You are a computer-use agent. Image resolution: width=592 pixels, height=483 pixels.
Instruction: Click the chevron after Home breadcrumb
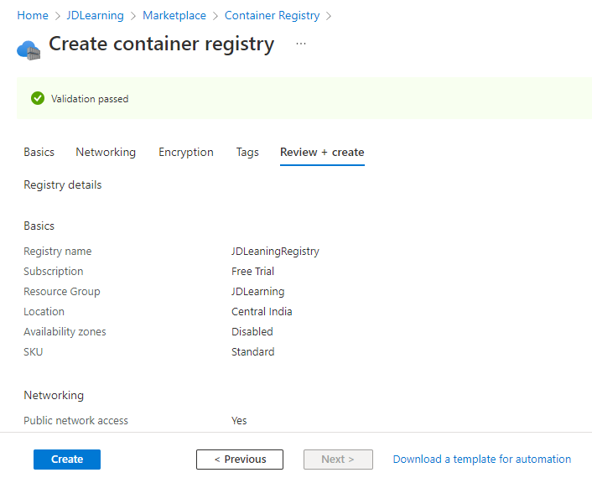point(57,16)
